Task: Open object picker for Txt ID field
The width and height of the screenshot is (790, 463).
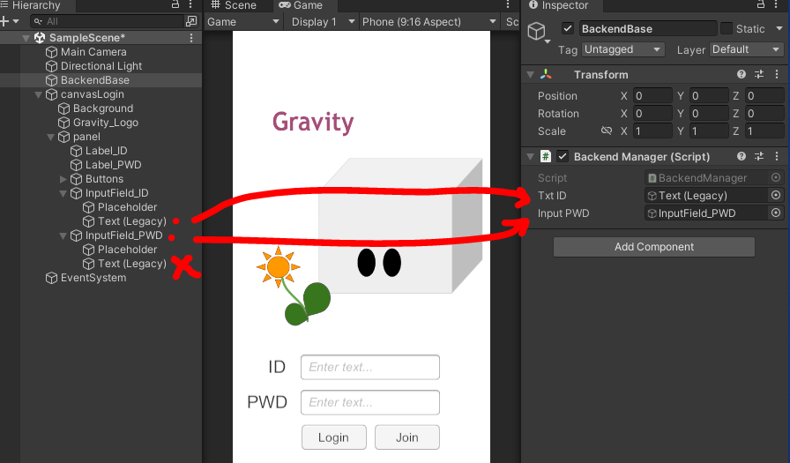Action: tap(776, 195)
